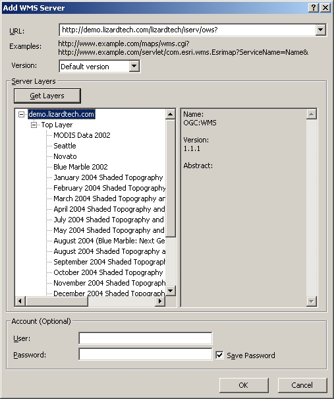Select December 2004 Shaded Topography layer
This screenshot has width=334, height=399.
coord(109,293)
